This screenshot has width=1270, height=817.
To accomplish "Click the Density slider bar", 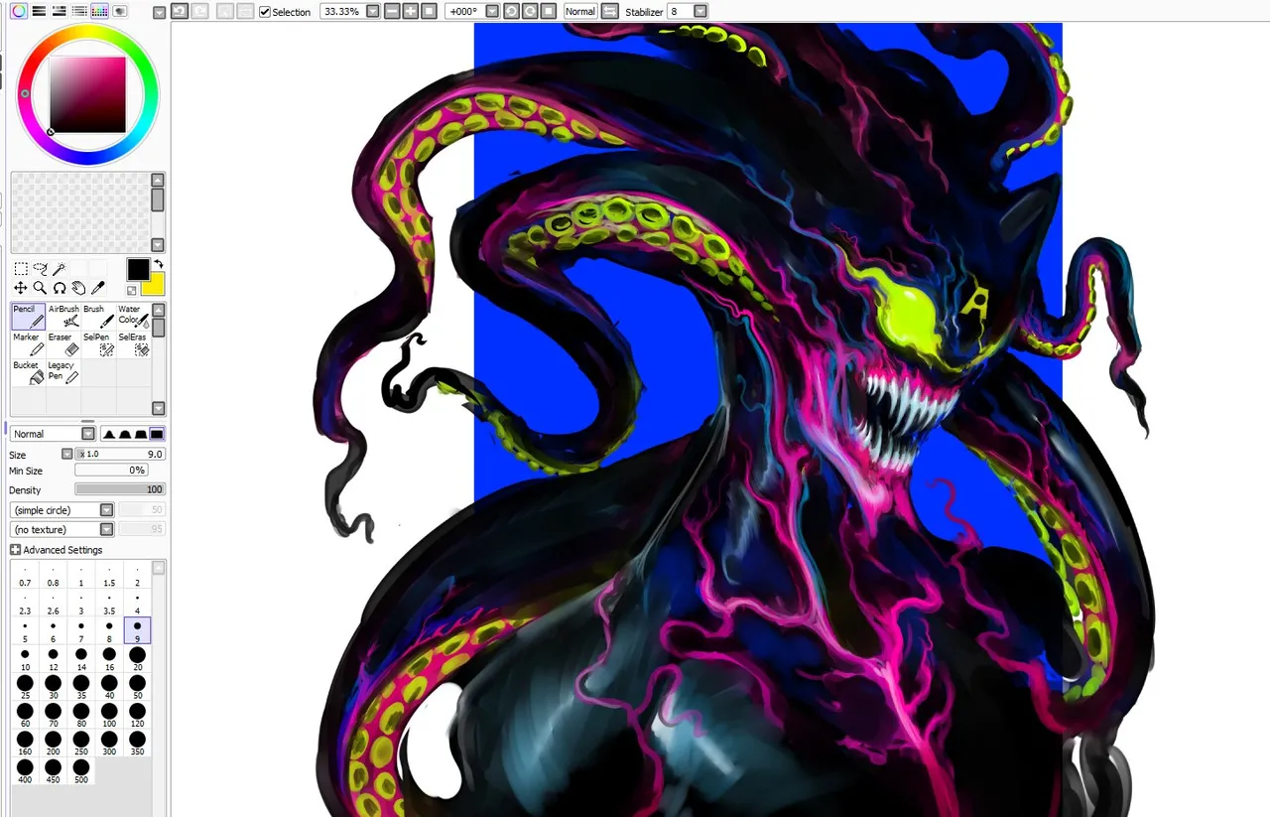I will tap(120, 489).
